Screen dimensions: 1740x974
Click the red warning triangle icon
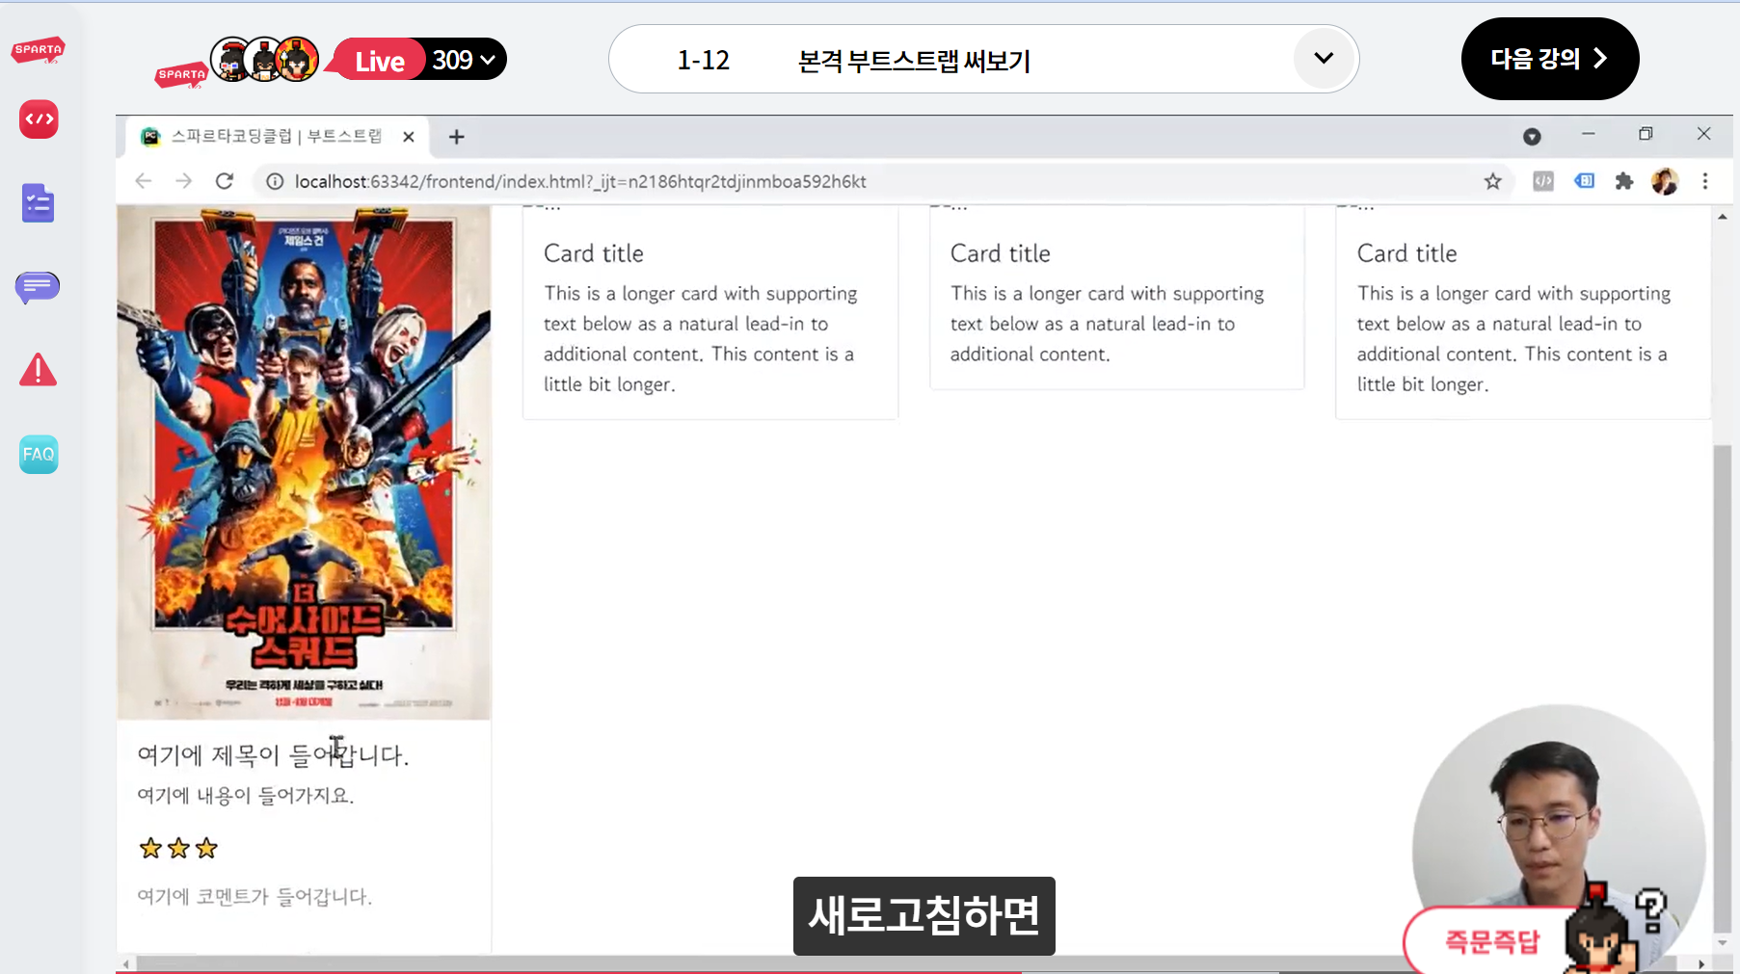pos(39,370)
